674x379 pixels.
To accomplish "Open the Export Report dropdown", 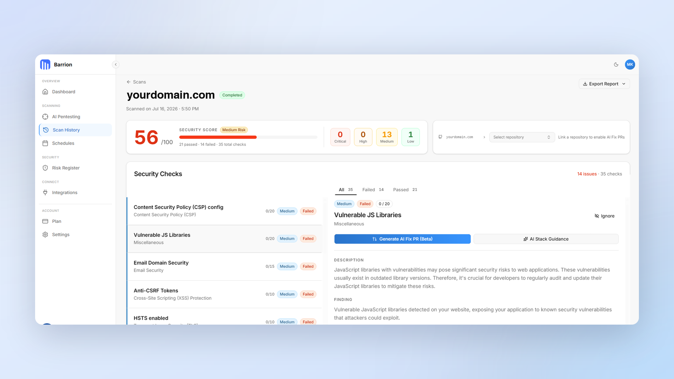I will click(604, 84).
